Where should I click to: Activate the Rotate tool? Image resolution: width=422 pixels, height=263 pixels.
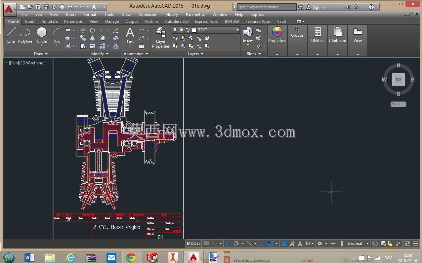pyautogui.click(x=93, y=30)
